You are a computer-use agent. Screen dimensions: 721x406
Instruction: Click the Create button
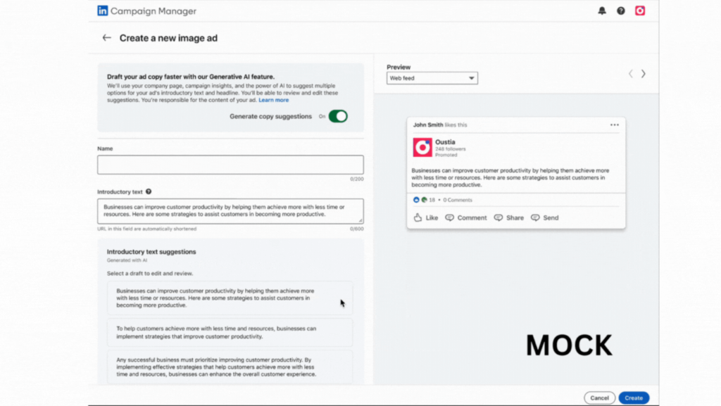633,397
